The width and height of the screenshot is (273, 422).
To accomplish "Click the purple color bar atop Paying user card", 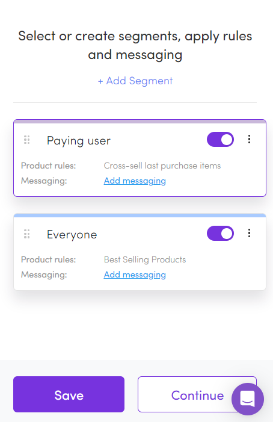I will click(140, 122).
